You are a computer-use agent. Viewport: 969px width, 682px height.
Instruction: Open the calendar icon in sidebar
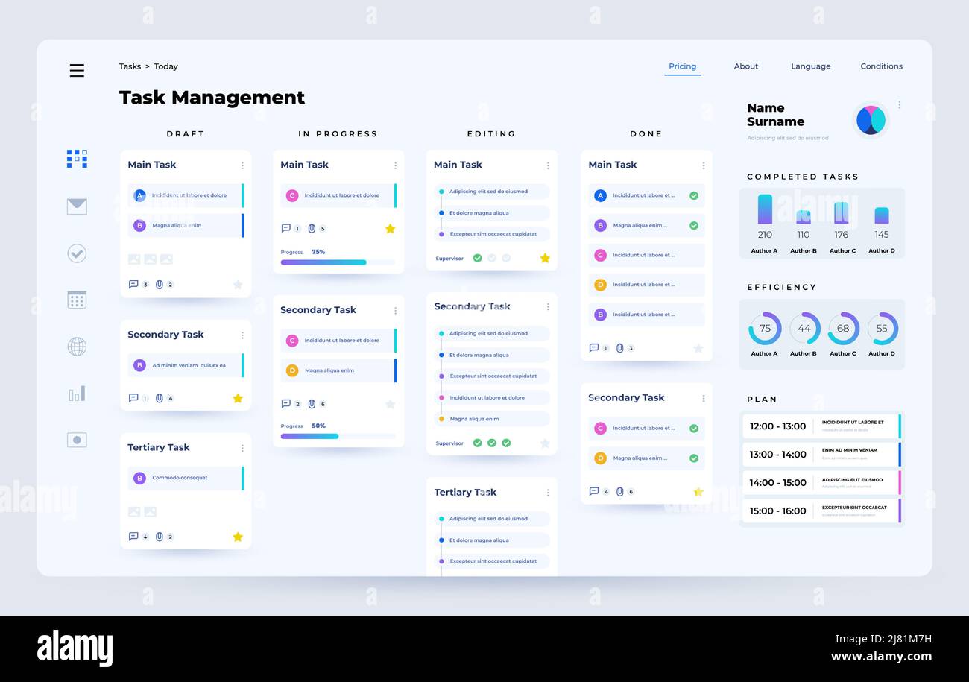tap(77, 299)
